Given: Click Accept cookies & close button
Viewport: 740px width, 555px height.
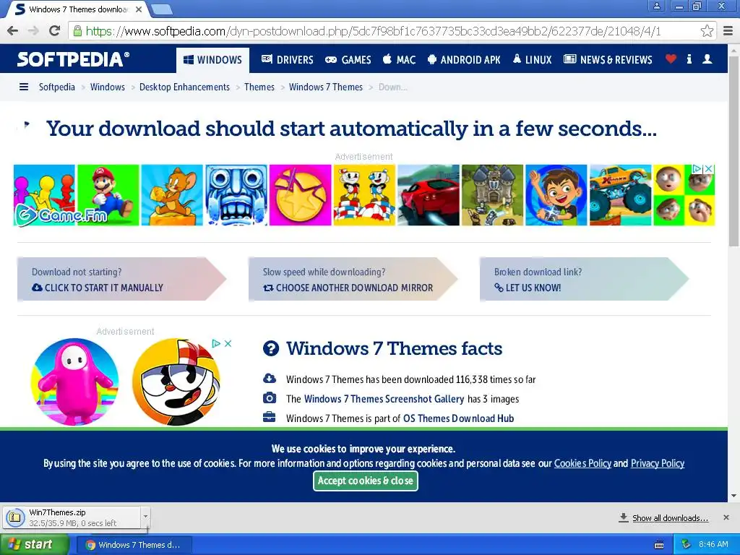Looking at the screenshot, I should pos(365,481).
